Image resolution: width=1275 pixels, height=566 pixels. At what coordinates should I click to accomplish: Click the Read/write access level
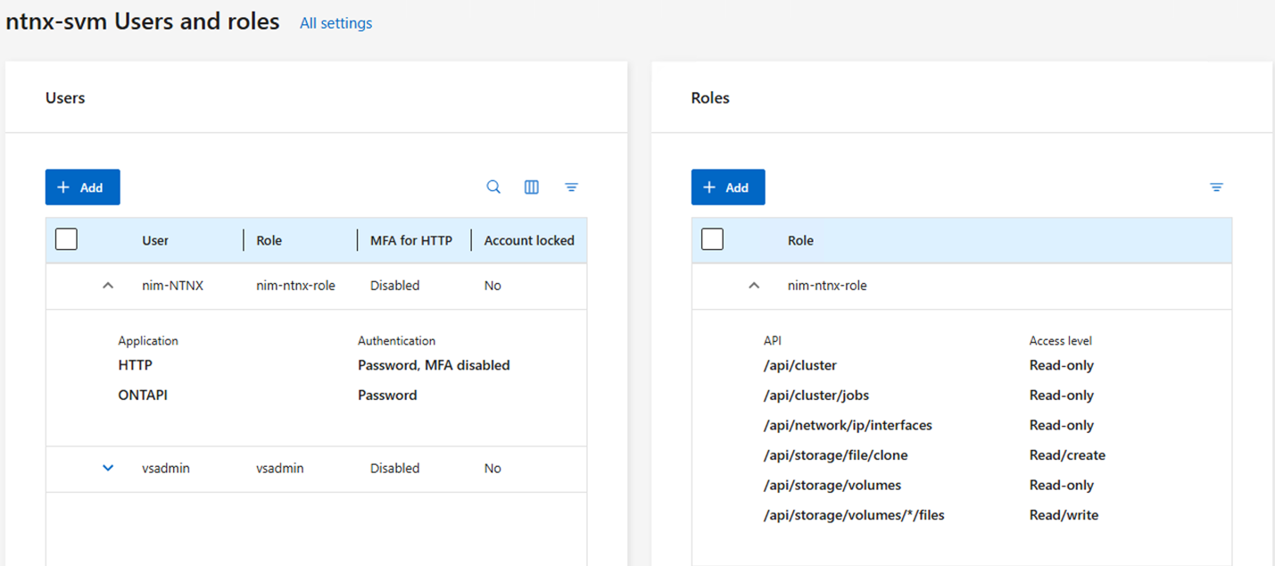[x=1064, y=515]
